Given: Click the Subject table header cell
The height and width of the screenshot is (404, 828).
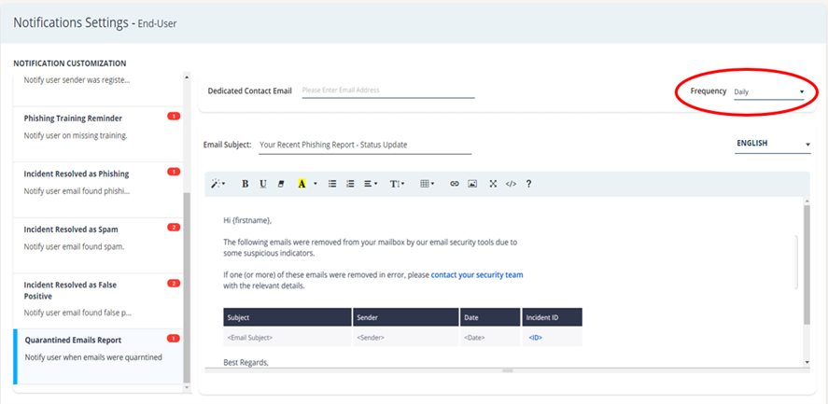Looking at the screenshot, I should click(288, 317).
